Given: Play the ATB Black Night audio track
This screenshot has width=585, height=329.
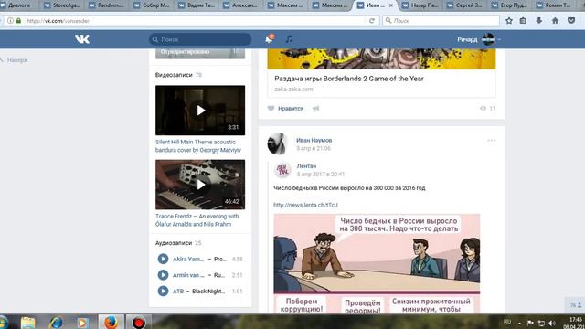Looking at the screenshot, I should 163,291.
